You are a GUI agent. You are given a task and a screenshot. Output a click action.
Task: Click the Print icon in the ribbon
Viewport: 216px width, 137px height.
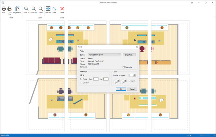click(4, 9)
